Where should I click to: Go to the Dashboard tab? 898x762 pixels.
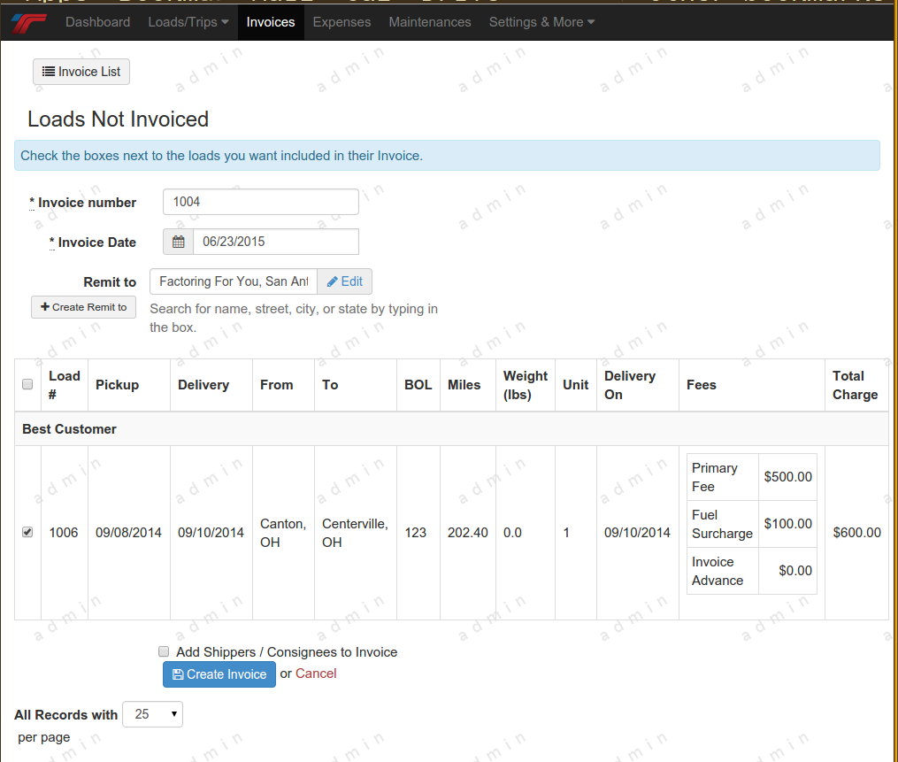point(97,22)
